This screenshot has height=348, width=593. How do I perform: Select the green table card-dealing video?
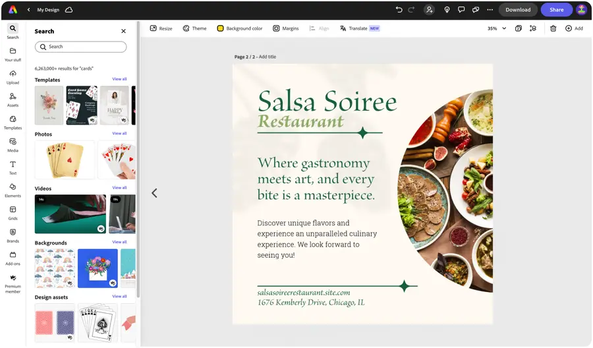pyautogui.click(x=71, y=214)
